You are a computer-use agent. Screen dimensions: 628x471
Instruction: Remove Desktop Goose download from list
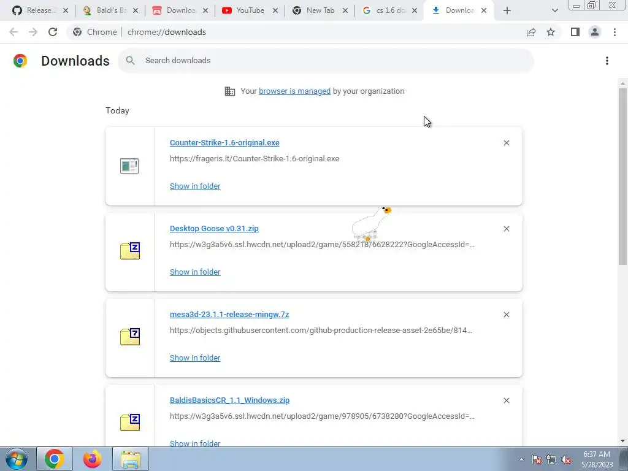pyautogui.click(x=506, y=229)
